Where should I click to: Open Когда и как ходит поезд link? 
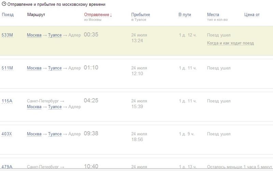[230, 43]
